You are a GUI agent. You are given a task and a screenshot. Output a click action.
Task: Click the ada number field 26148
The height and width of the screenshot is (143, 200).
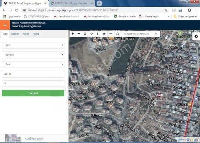(33, 74)
